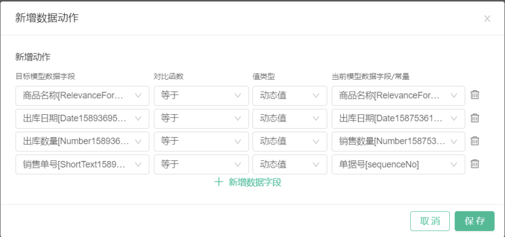Delete the 销售单号 field mapping row
Viewport: 505px width, 237px height.
pyautogui.click(x=475, y=164)
